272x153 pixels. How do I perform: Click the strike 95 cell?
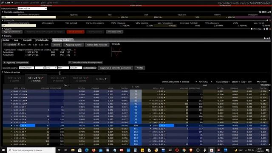point(136,110)
